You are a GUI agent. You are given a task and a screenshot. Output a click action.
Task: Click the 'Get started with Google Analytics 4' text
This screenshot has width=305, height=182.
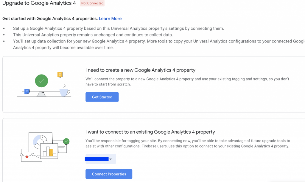click(x=50, y=18)
